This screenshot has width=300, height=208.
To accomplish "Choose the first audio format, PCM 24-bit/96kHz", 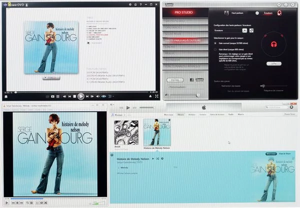I will click(x=97, y=72).
